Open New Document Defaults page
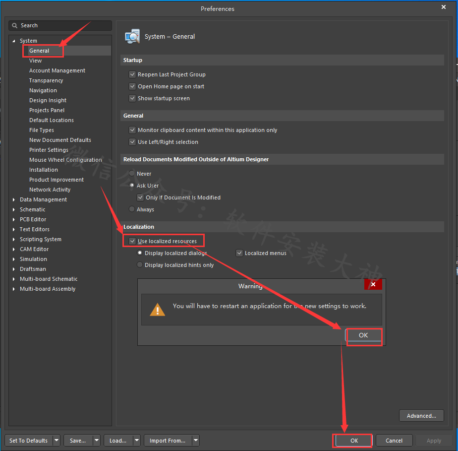The width and height of the screenshot is (458, 451). point(60,140)
